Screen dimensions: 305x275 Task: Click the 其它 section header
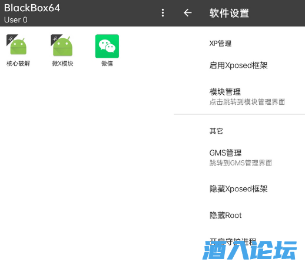pos(216,131)
